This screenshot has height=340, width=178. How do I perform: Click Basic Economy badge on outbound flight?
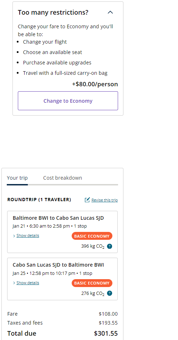[92, 236]
